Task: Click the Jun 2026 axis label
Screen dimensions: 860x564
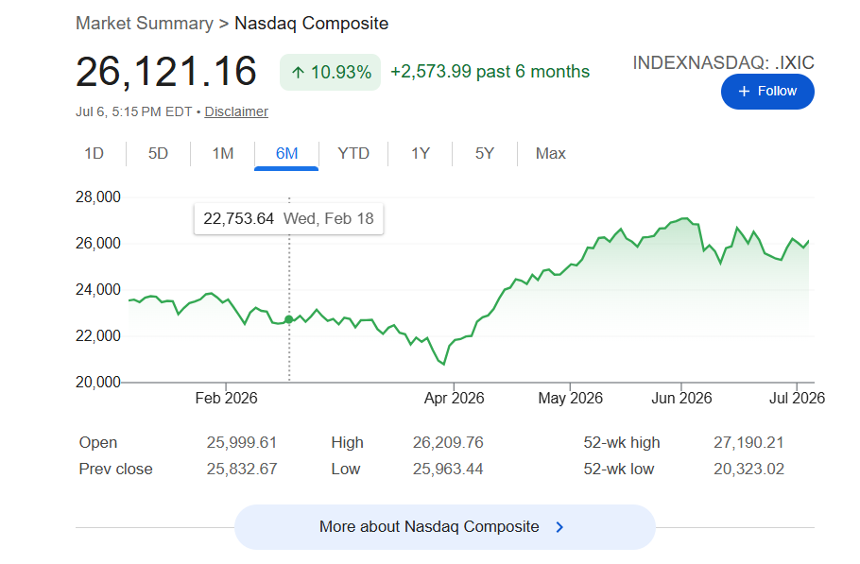Action: click(x=681, y=398)
